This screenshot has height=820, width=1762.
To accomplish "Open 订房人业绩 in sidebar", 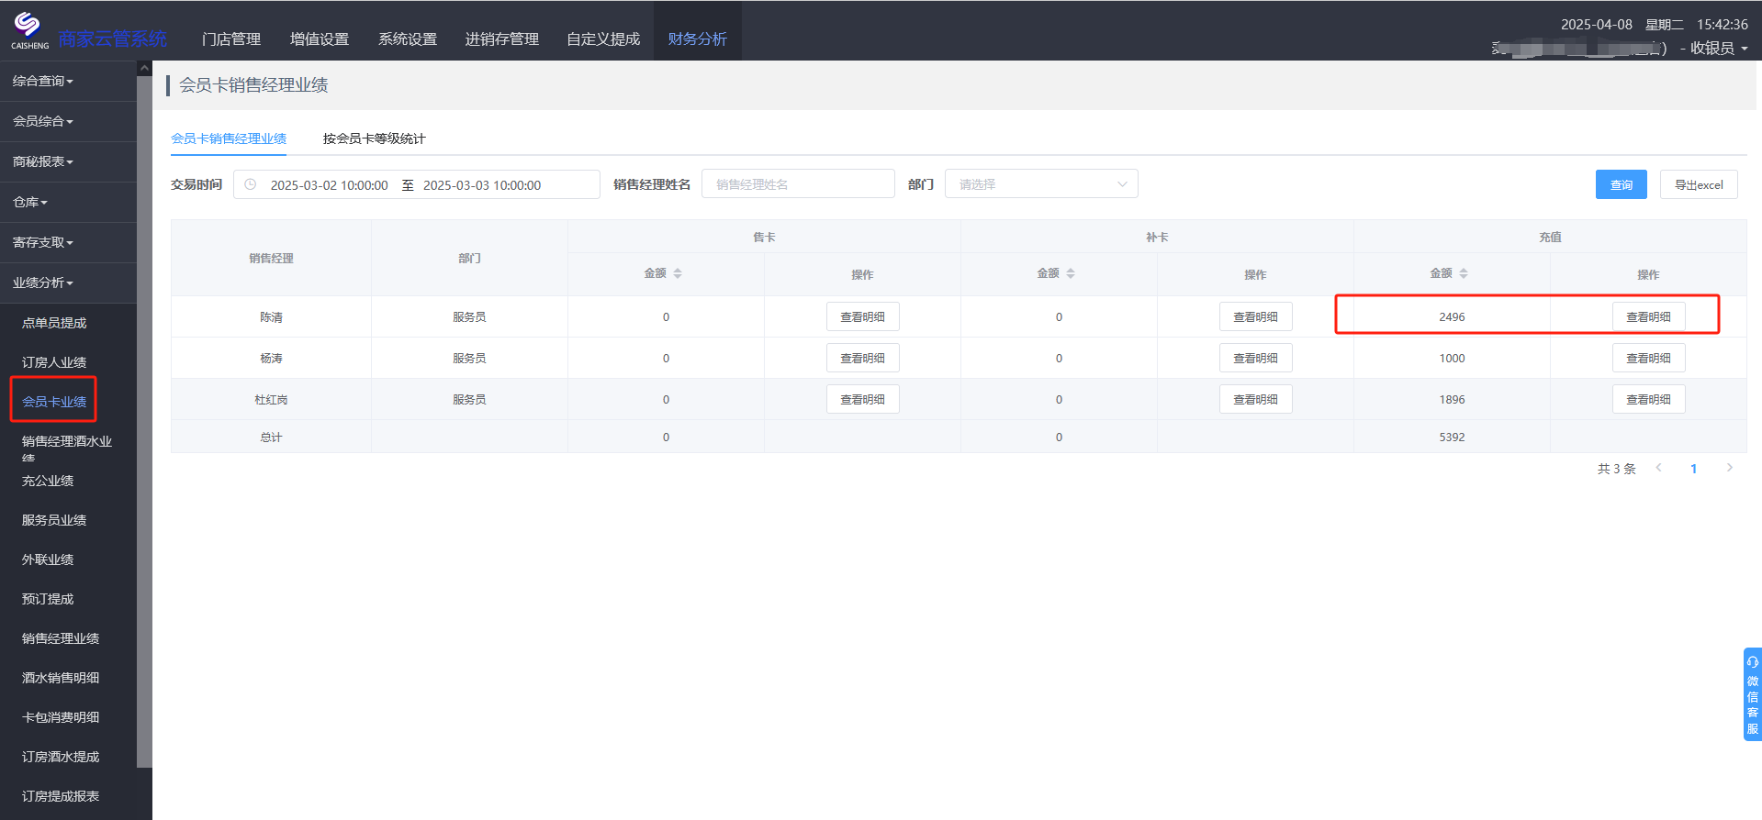I will 54,362.
